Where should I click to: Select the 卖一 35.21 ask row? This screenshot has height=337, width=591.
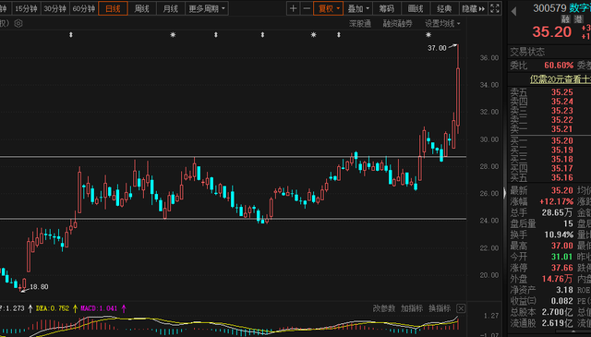coord(550,129)
